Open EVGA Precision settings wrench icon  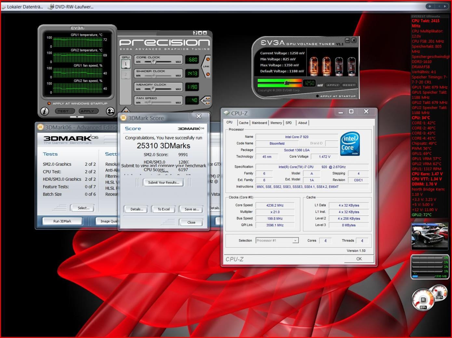[x=110, y=111]
